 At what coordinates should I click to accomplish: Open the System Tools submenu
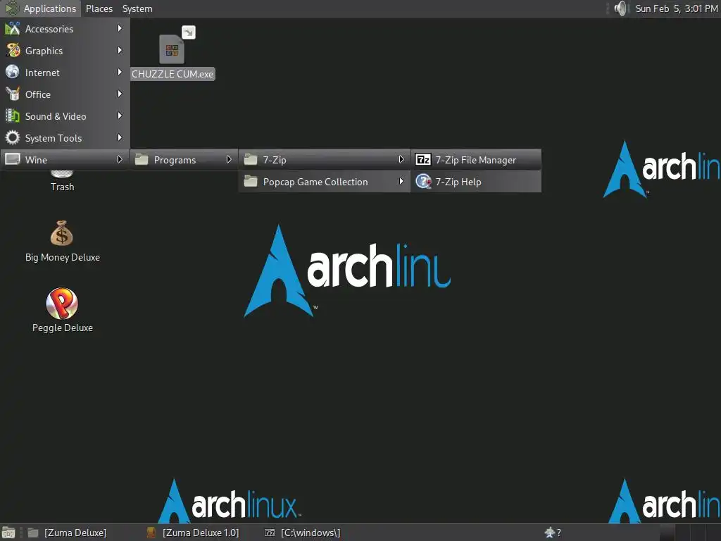pos(65,138)
